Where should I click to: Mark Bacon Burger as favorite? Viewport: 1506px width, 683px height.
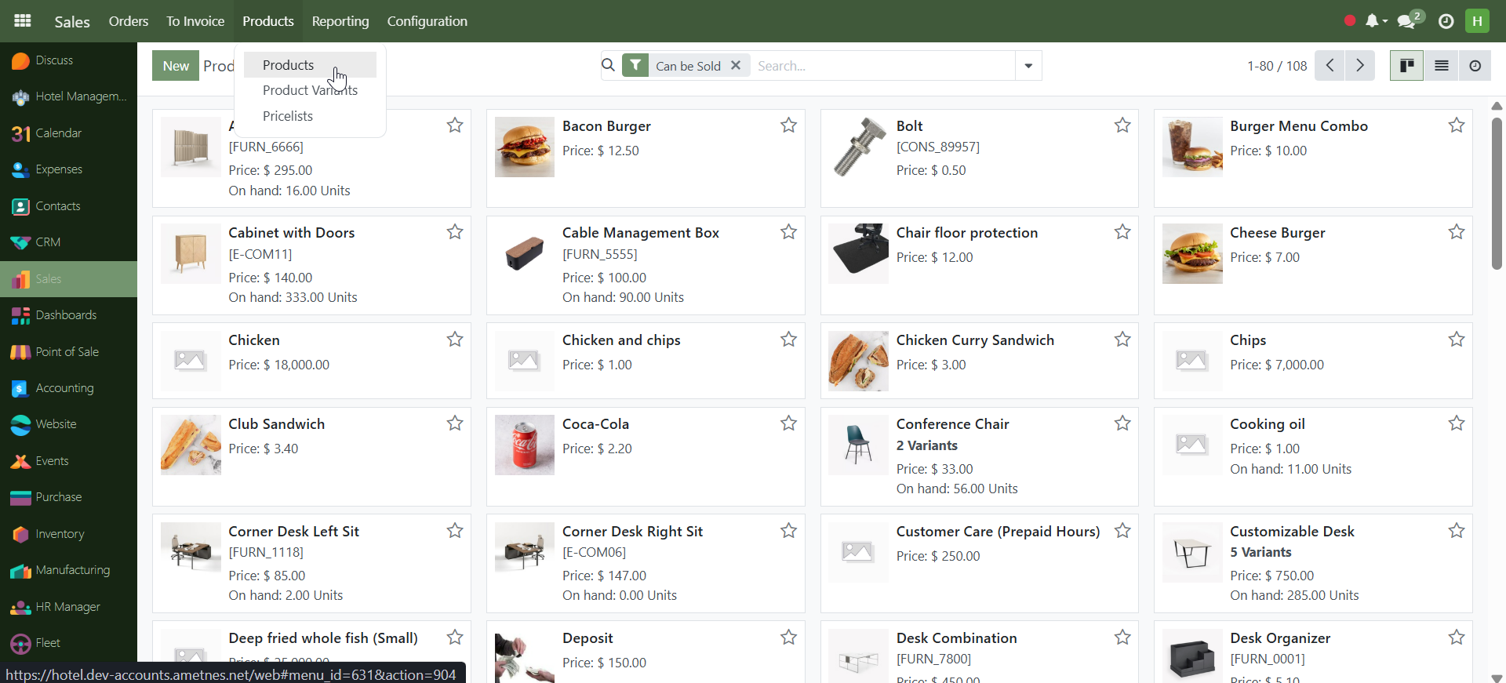click(788, 125)
